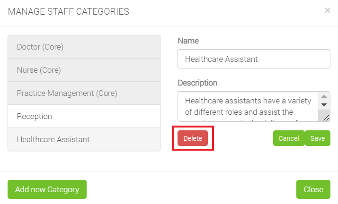Cancel the category edit
Image resolution: width=338 pixels, height=204 pixels.
tap(288, 138)
